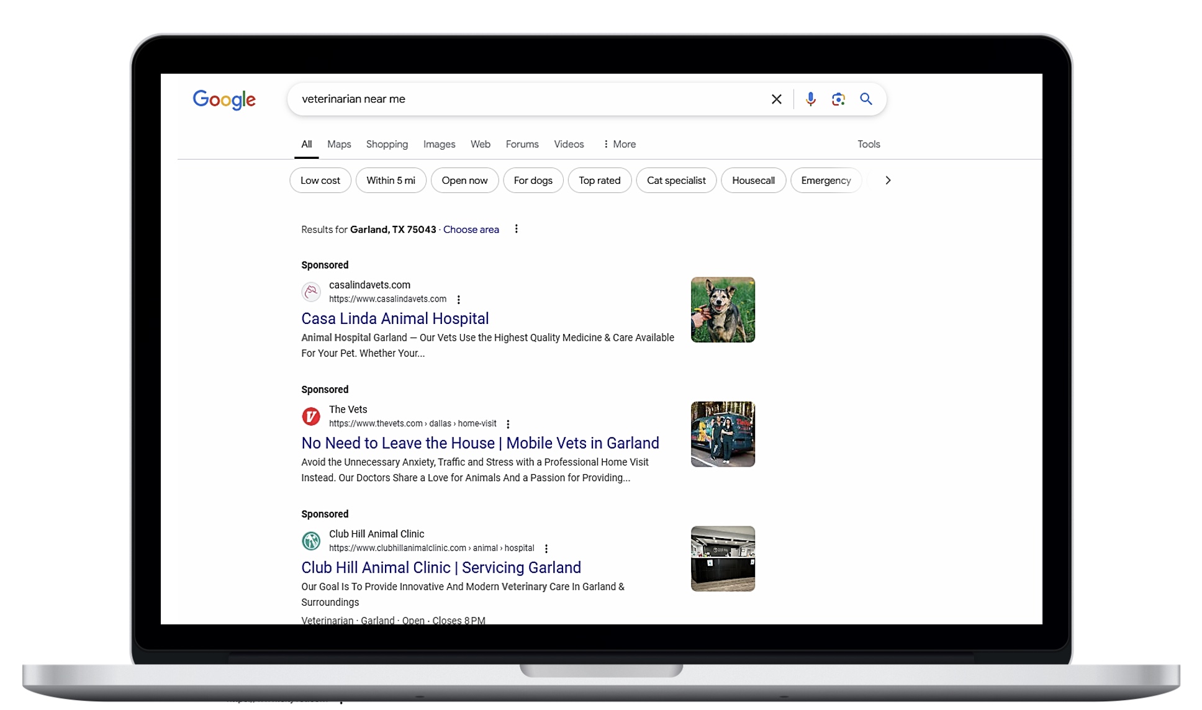The image size is (1202, 710).
Task: Click the https://www.casalindavets.com URL text
Action: click(x=387, y=299)
